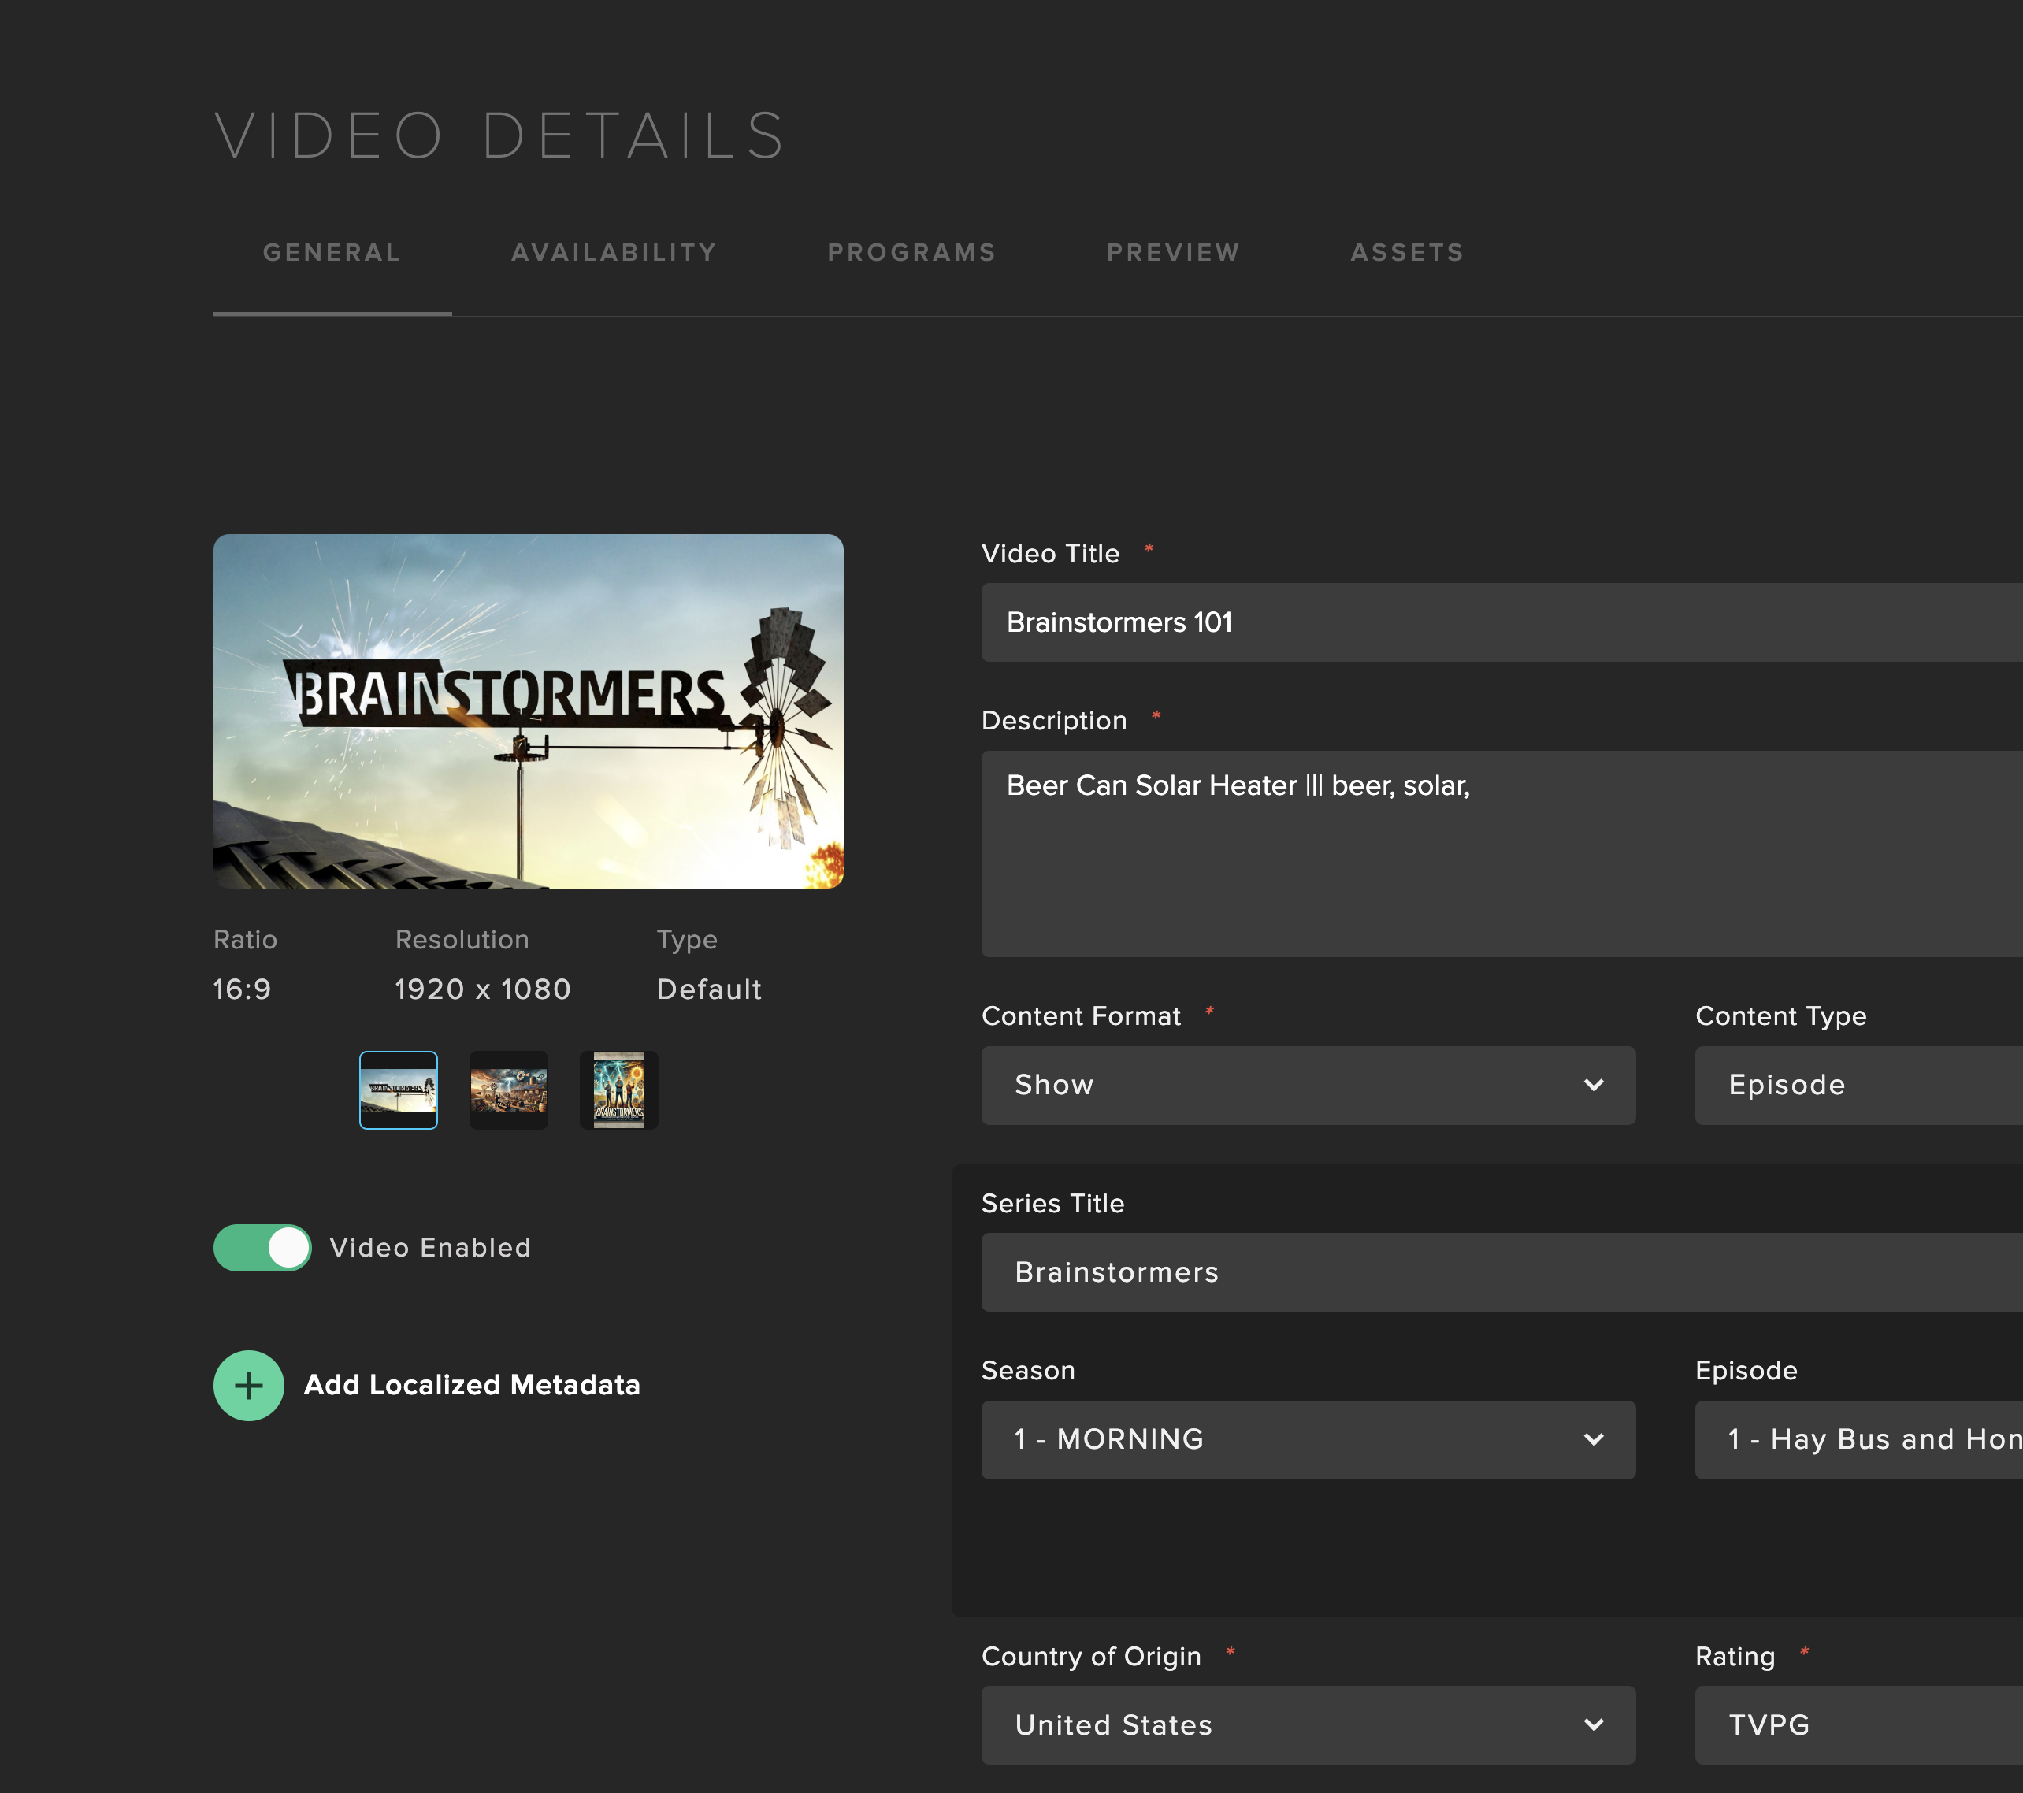The width and height of the screenshot is (2023, 1793).
Task: Click the ratio value 16:9
Action: point(243,989)
